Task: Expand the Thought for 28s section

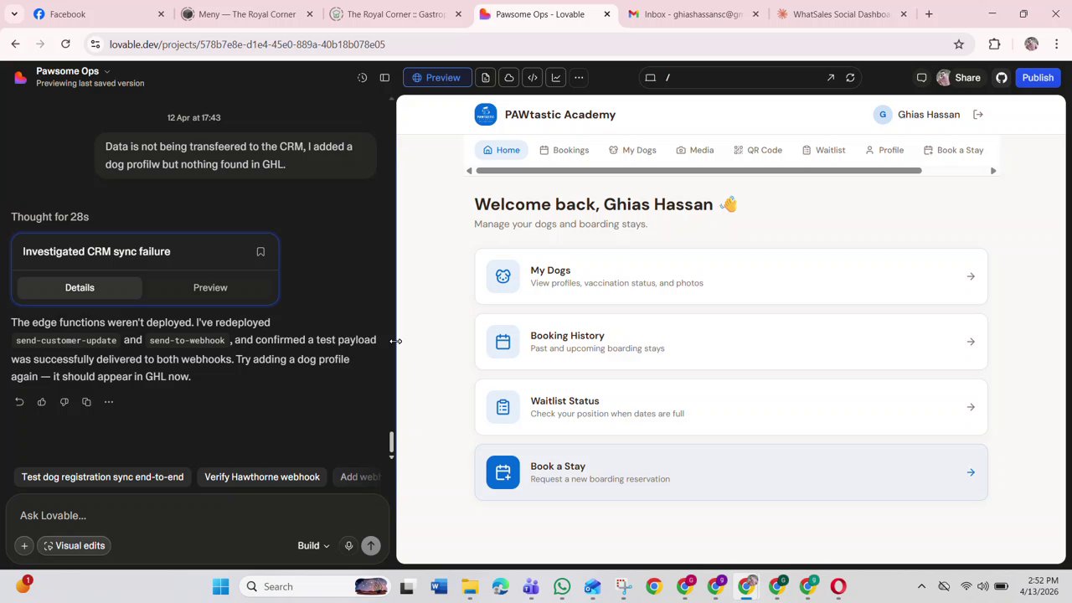Action: point(50,217)
